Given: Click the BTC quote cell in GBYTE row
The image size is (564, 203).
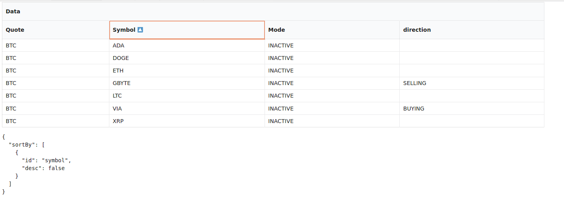Looking at the screenshot, I should [x=56, y=83].
